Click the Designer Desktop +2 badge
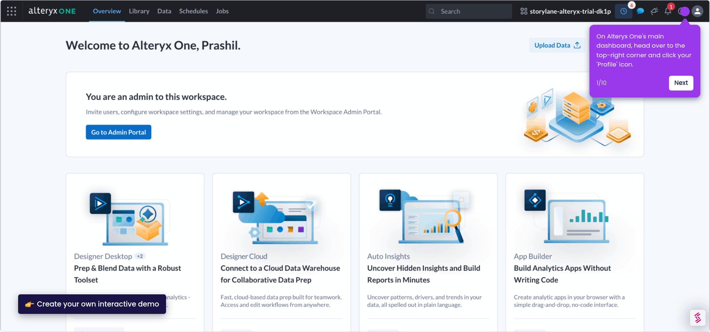The width and height of the screenshot is (710, 332). 140,256
